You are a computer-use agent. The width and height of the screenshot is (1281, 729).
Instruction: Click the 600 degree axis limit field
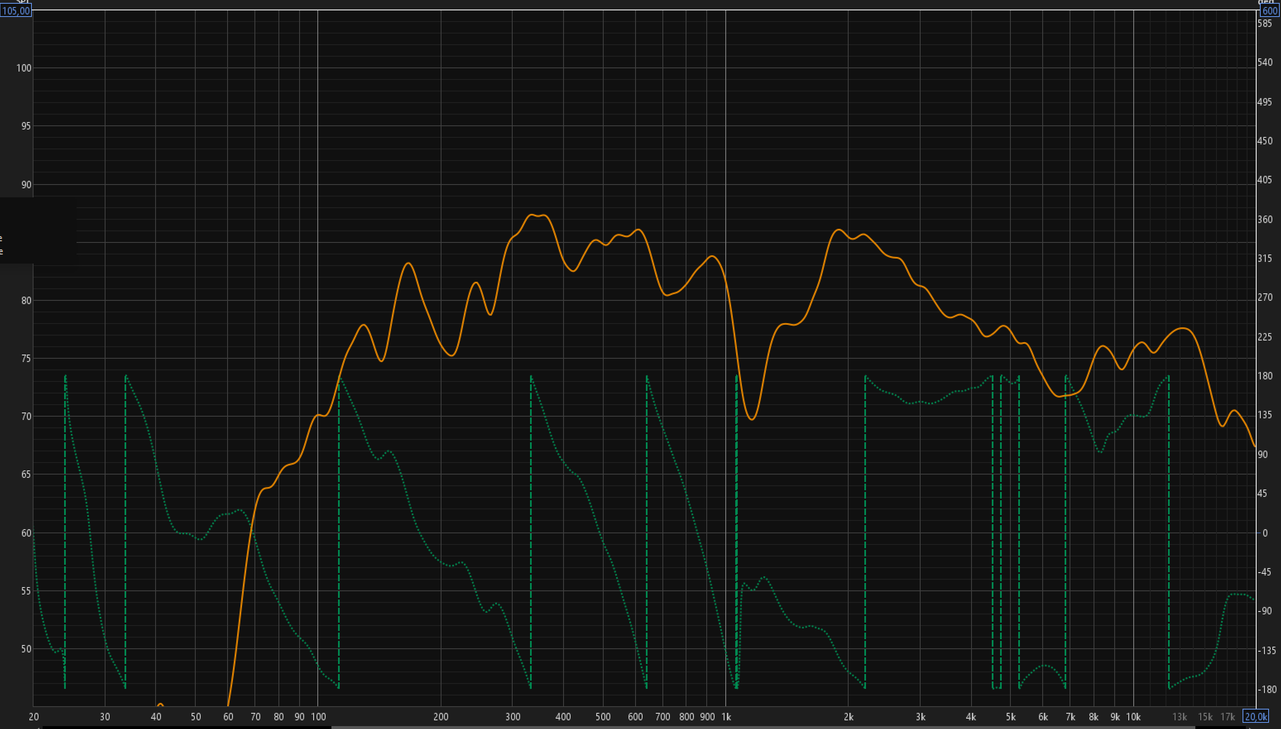tap(1269, 10)
